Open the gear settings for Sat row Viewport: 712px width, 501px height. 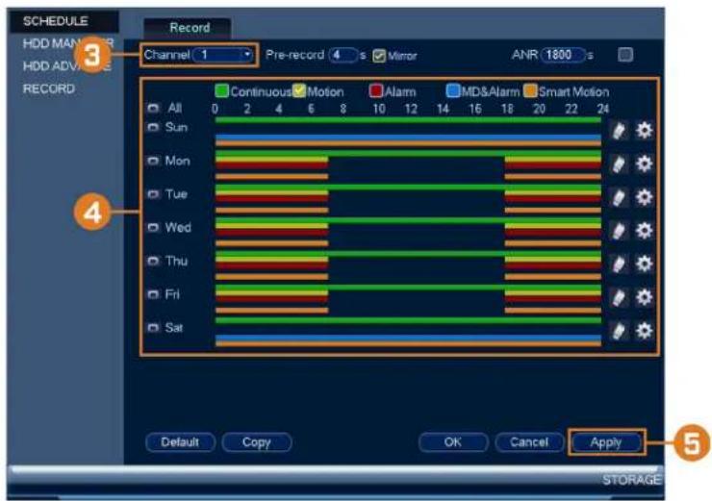644,331
